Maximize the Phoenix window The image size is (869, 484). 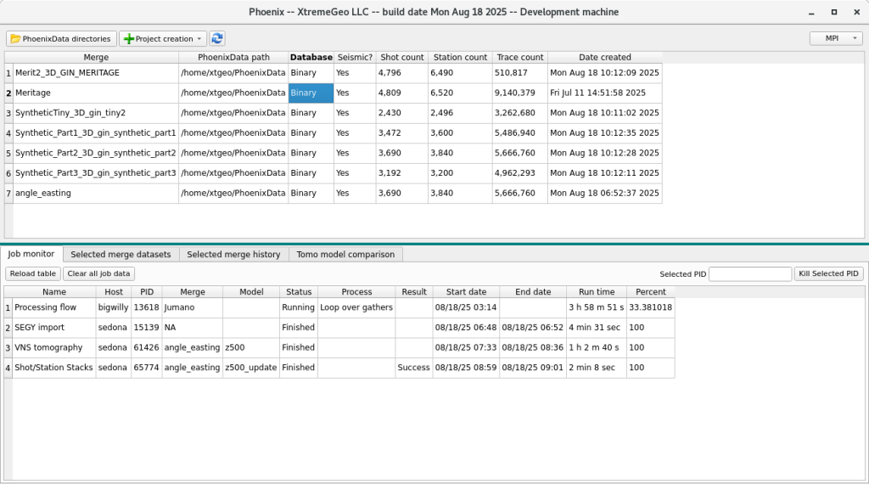[x=833, y=12]
